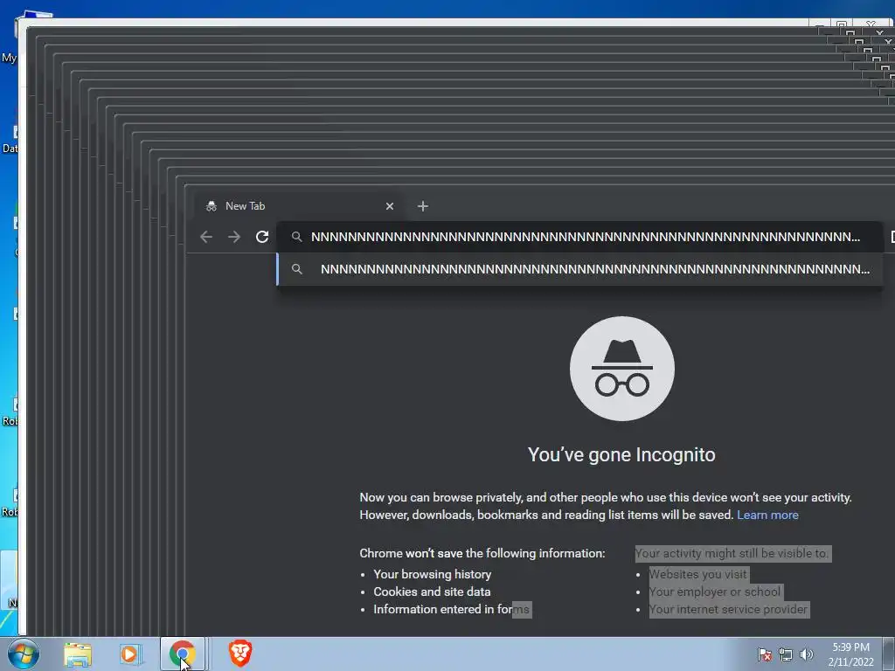Screen dimensions: 895x671
Task: Close the New Tab tab
Action: point(389,206)
